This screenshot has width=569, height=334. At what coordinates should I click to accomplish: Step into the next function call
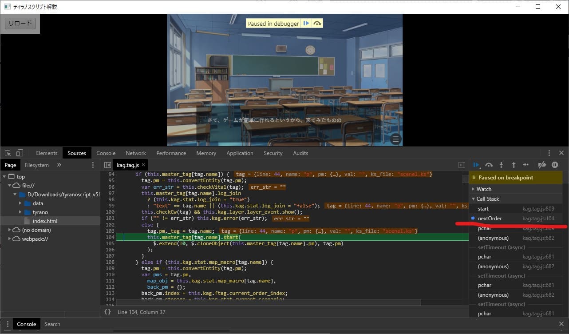click(x=501, y=165)
